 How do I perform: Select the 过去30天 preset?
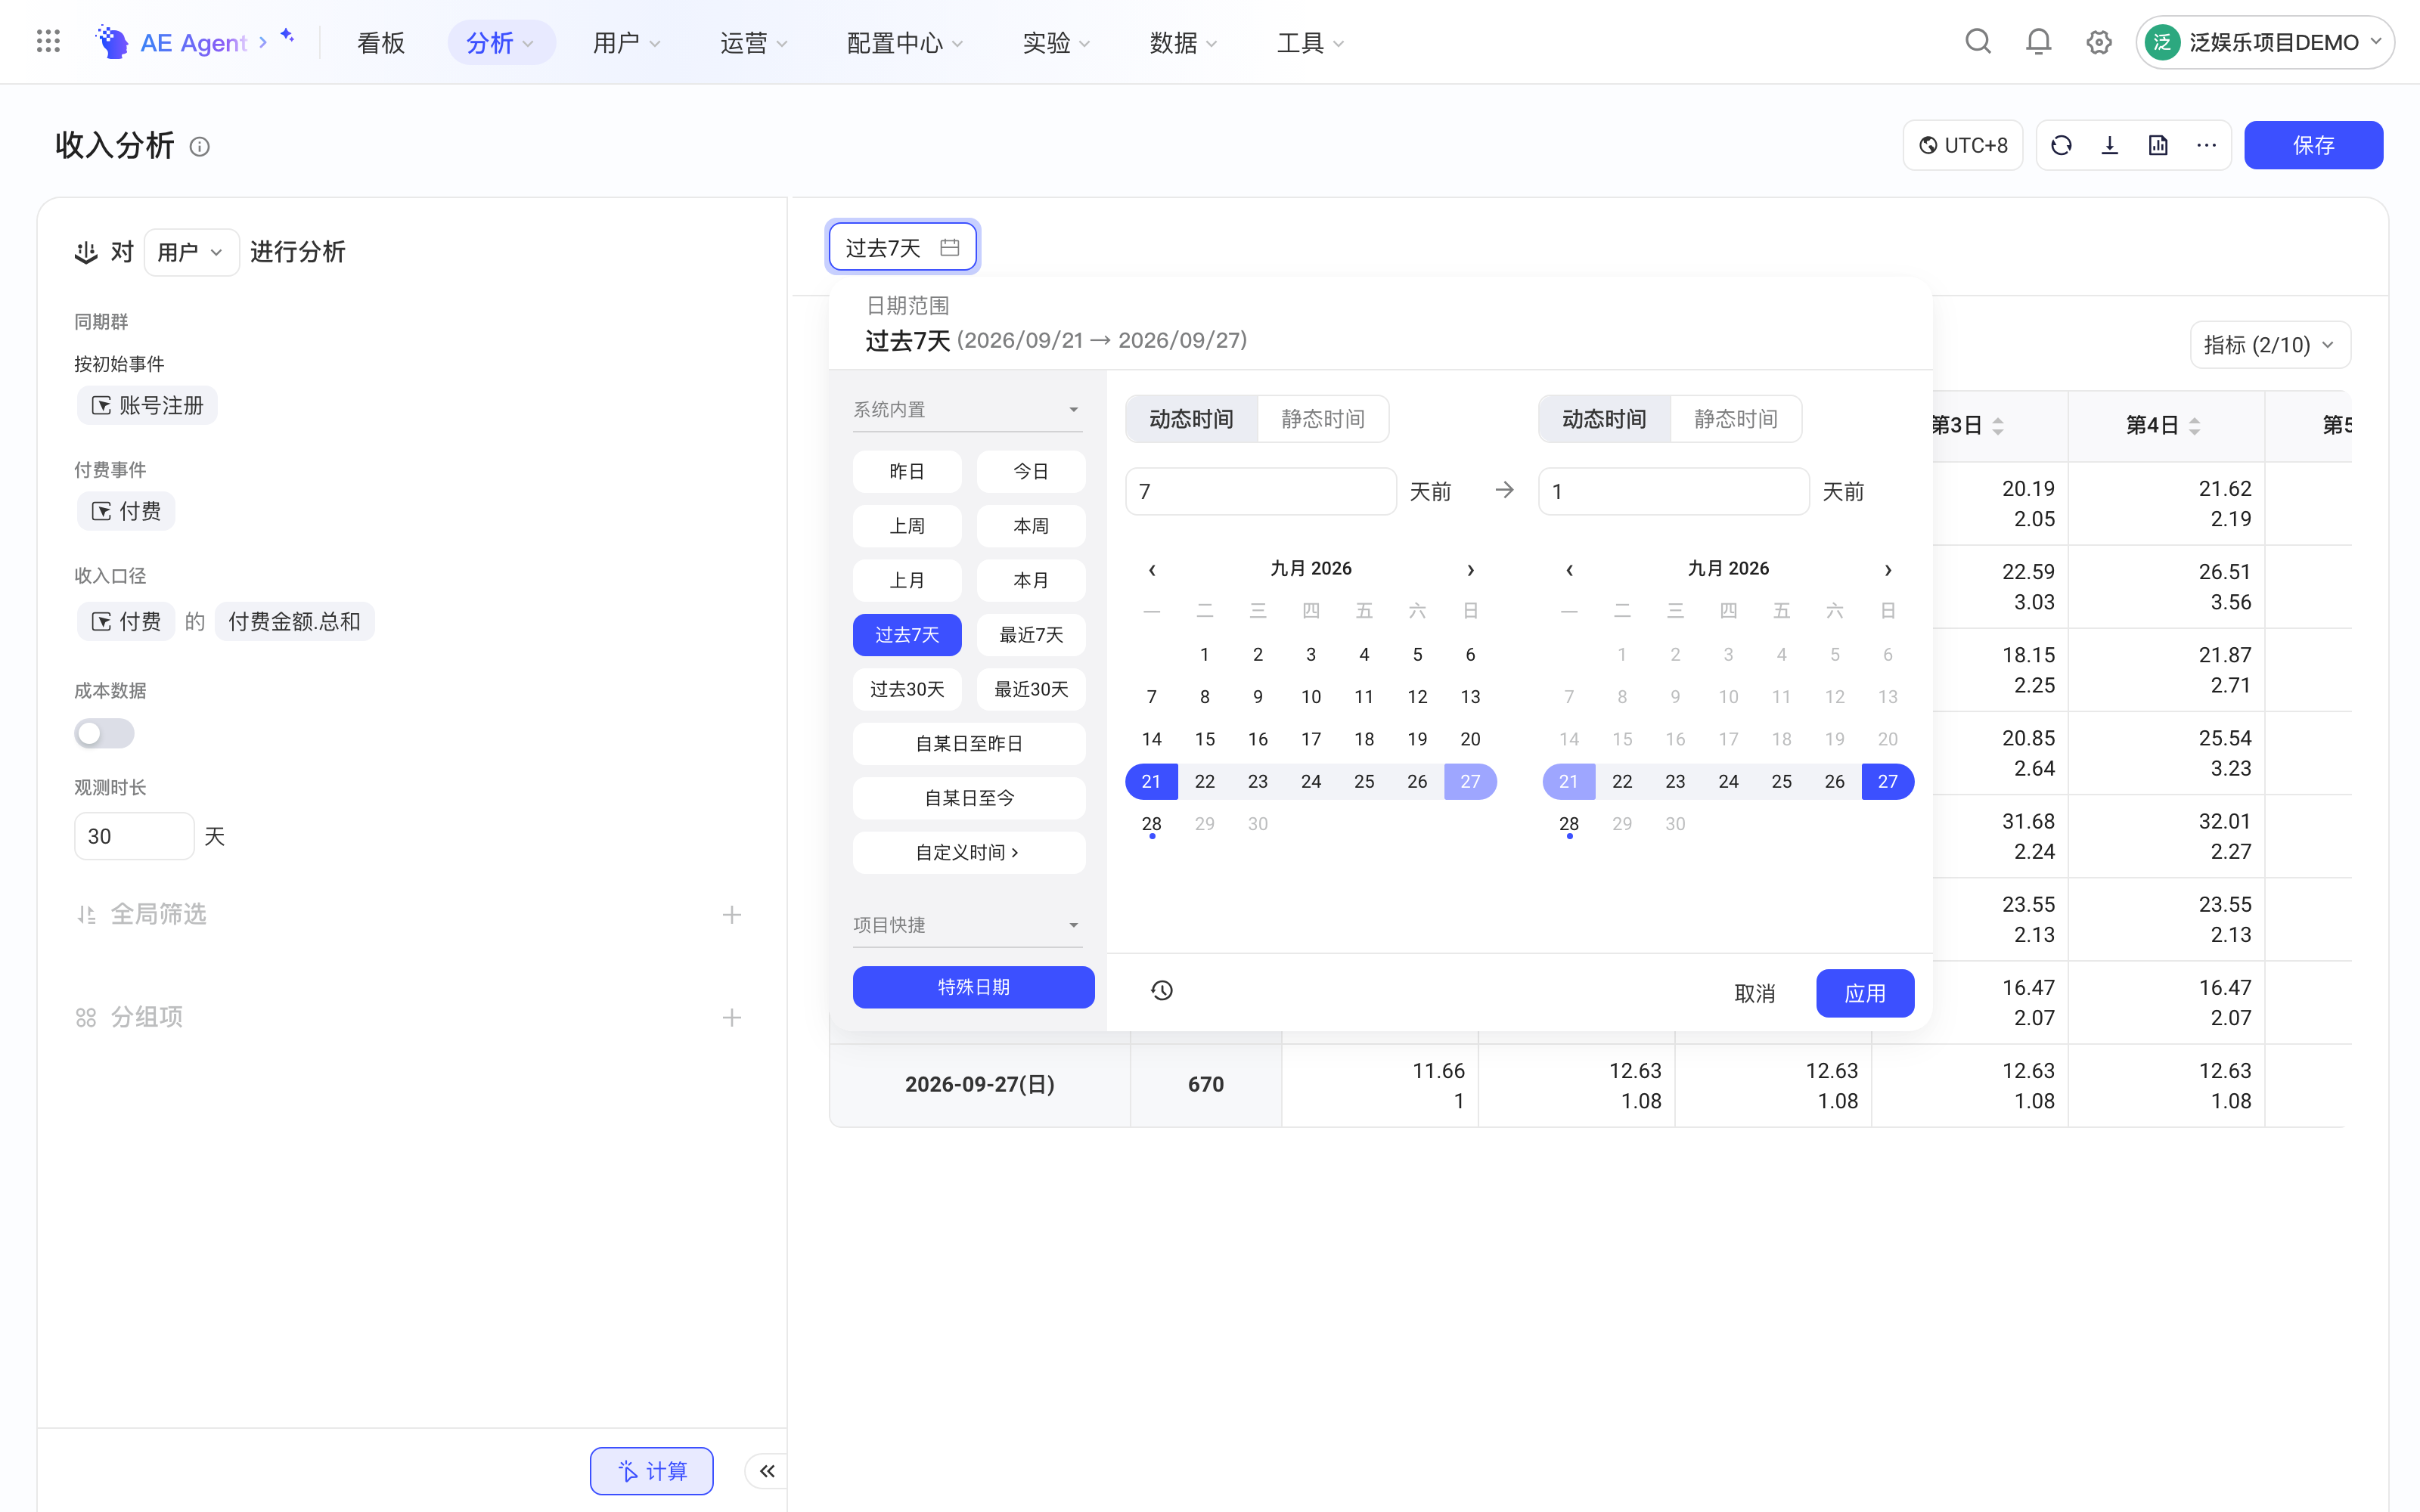pyautogui.click(x=907, y=689)
